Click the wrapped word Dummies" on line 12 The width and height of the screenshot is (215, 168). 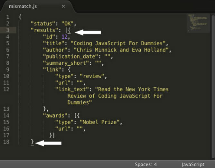(79, 102)
